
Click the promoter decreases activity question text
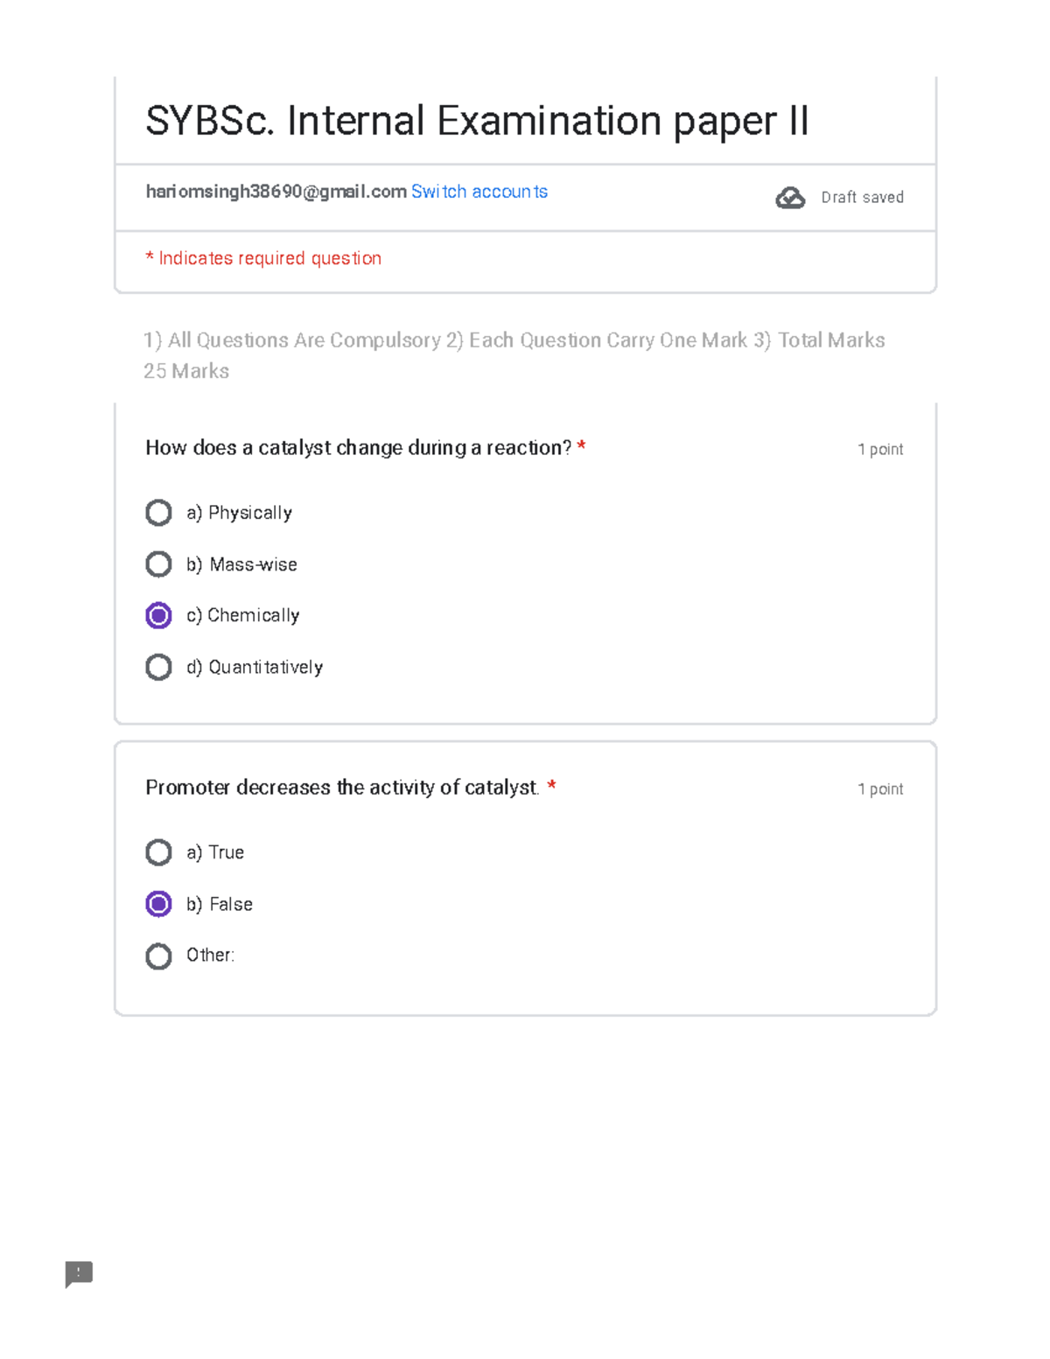click(x=341, y=788)
